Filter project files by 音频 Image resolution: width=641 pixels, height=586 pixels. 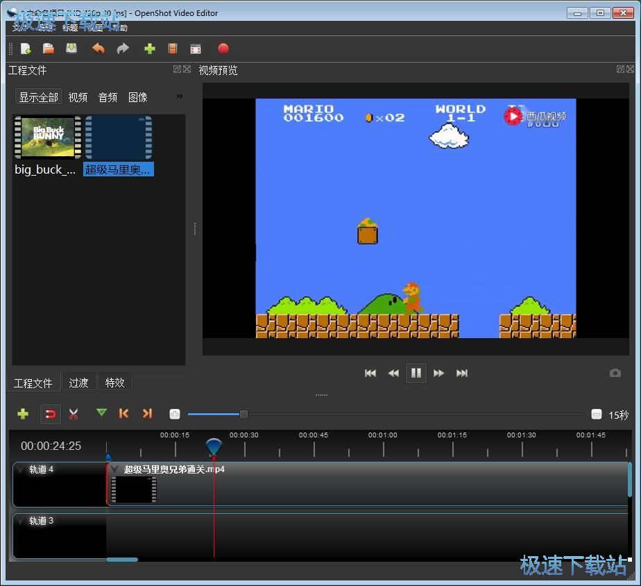(108, 97)
